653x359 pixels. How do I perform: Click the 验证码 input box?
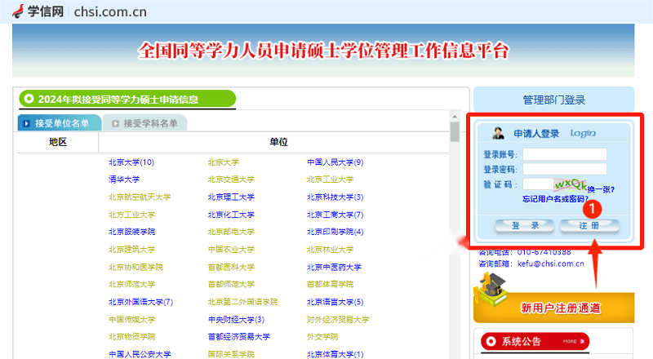537,185
